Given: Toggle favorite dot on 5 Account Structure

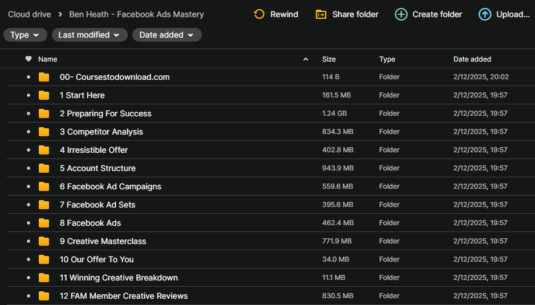Looking at the screenshot, I should [x=29, y=168].
